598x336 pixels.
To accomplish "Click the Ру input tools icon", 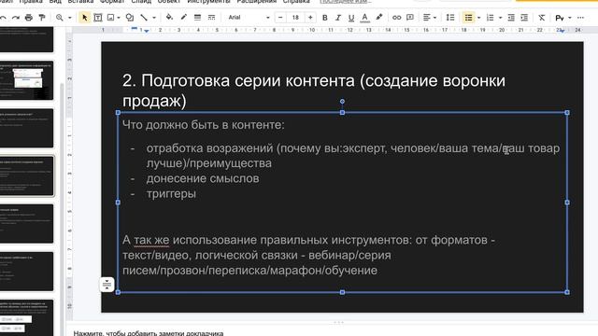I will (560, 18).
